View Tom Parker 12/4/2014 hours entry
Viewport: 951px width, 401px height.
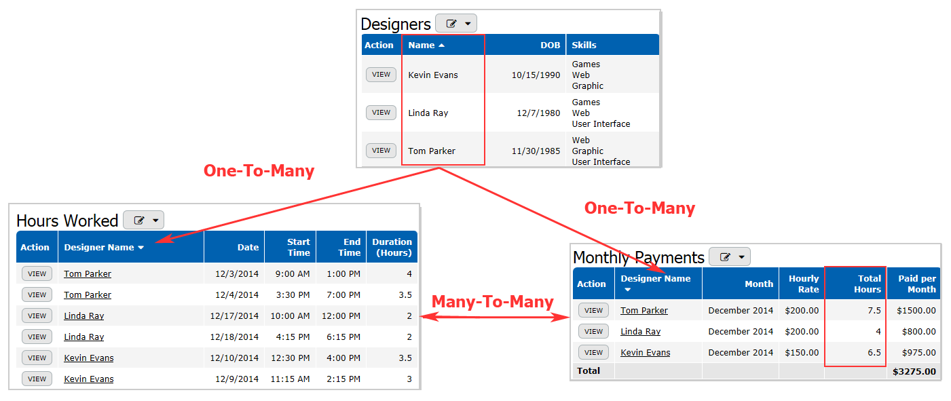(37, 294)
